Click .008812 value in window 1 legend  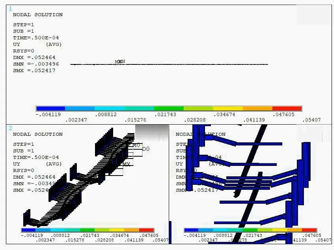(x=106, y=115)
